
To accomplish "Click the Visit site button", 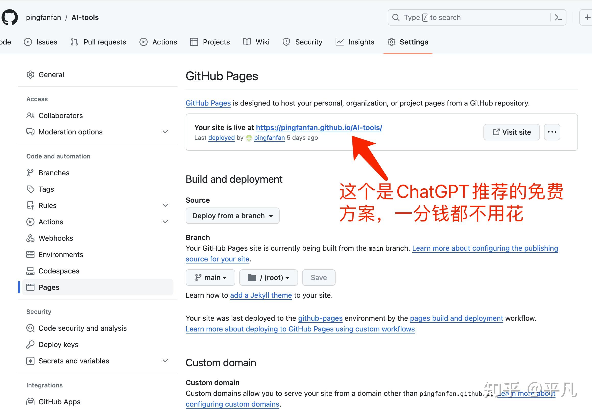I will 511,132.
